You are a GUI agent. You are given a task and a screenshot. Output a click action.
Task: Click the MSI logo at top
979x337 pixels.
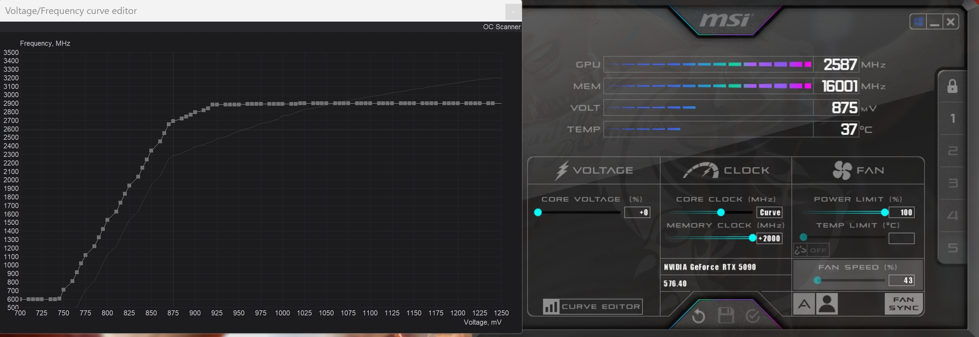[726, 20]
